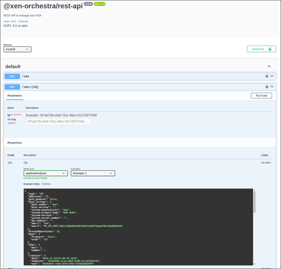The image size is (281, 269).
Task: Open the Vates SAS - Website link
Action: coord(16,21)
